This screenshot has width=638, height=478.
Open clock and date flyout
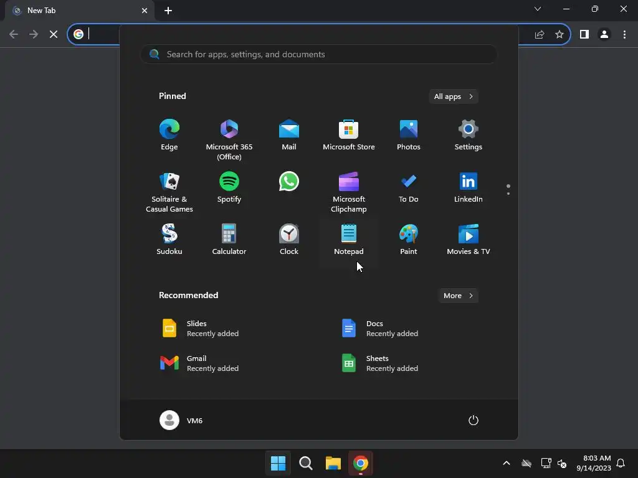594,463
